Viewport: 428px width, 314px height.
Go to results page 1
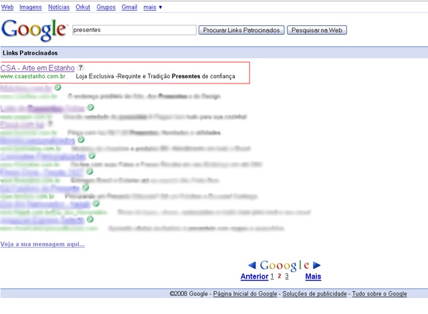tap(272, 277)
